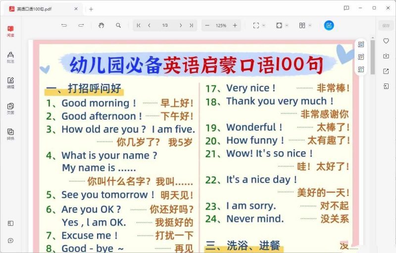The width and height of the screenshot is (396, 253).
Task: Click the text "Wonderful !"
Action: click(254, 127)
